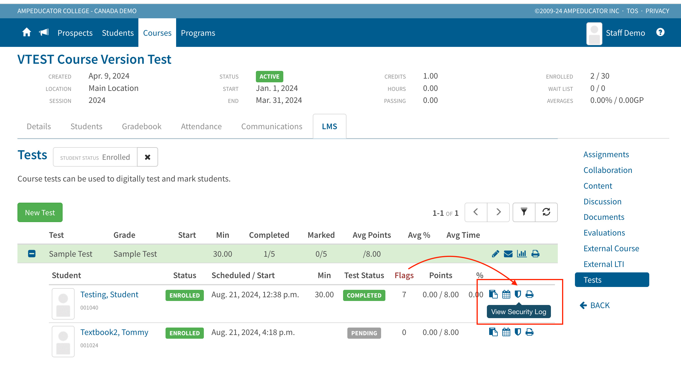Click the New Test button
The width and height of the screenshot is (681, 371).
[x=40, y=212]
